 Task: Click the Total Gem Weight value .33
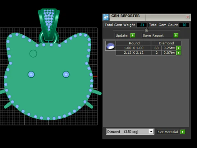pyautogui.click(x=142, y=25)
